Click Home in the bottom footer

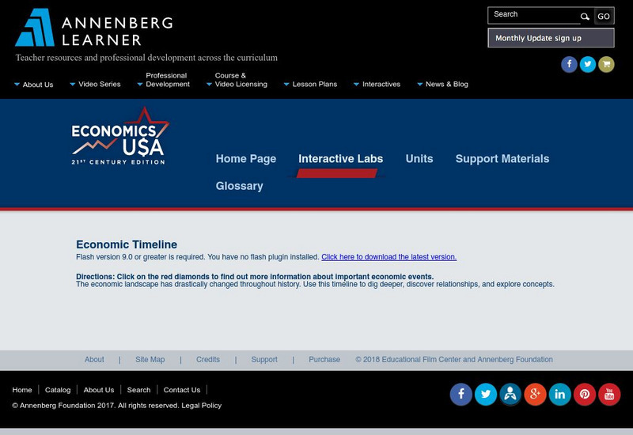(x=22, y=390)
